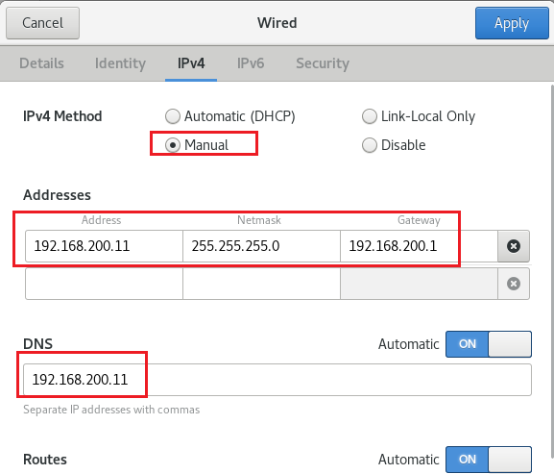
Task: Go to the IPv6 tab
Action: tap(251, 63)
